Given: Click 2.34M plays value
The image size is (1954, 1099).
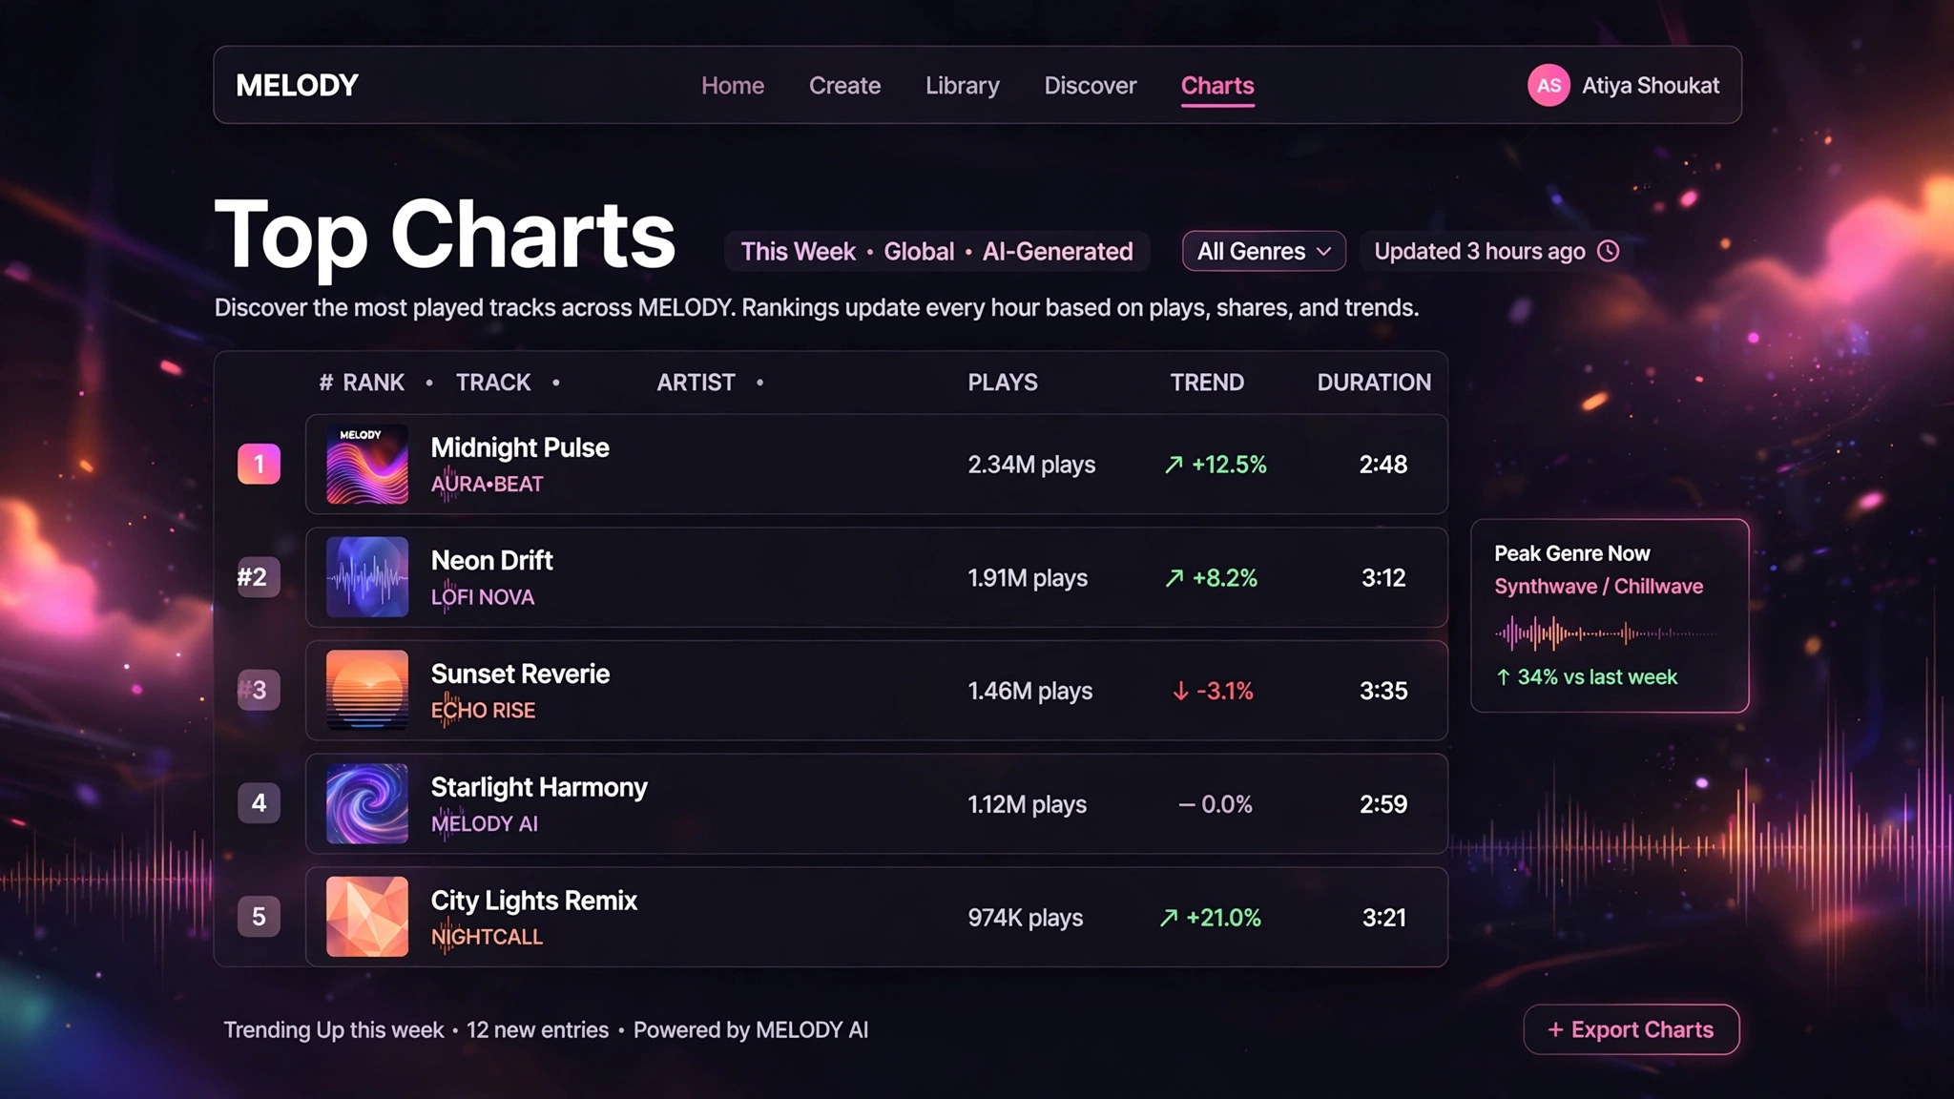Looking at the screenshot, I should (1031, 465).
